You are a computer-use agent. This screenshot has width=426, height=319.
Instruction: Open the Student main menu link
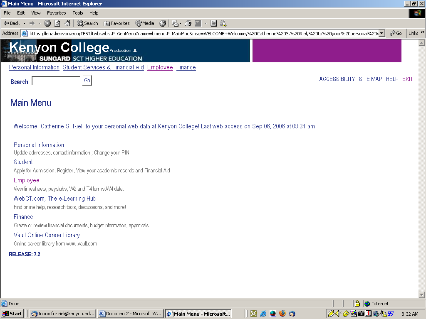click(x=23, y=162)
